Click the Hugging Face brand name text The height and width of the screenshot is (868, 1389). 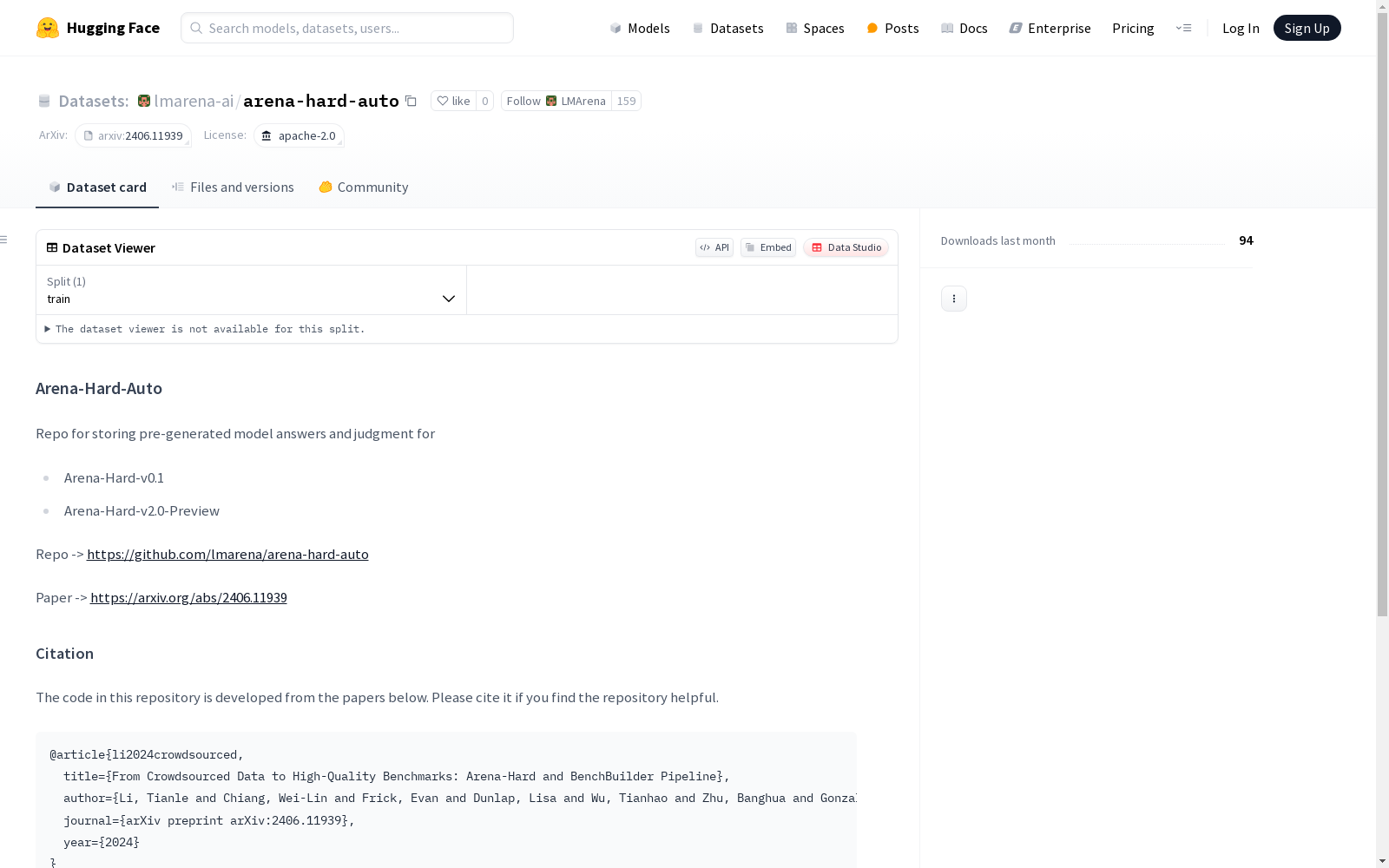pos(113,28)
